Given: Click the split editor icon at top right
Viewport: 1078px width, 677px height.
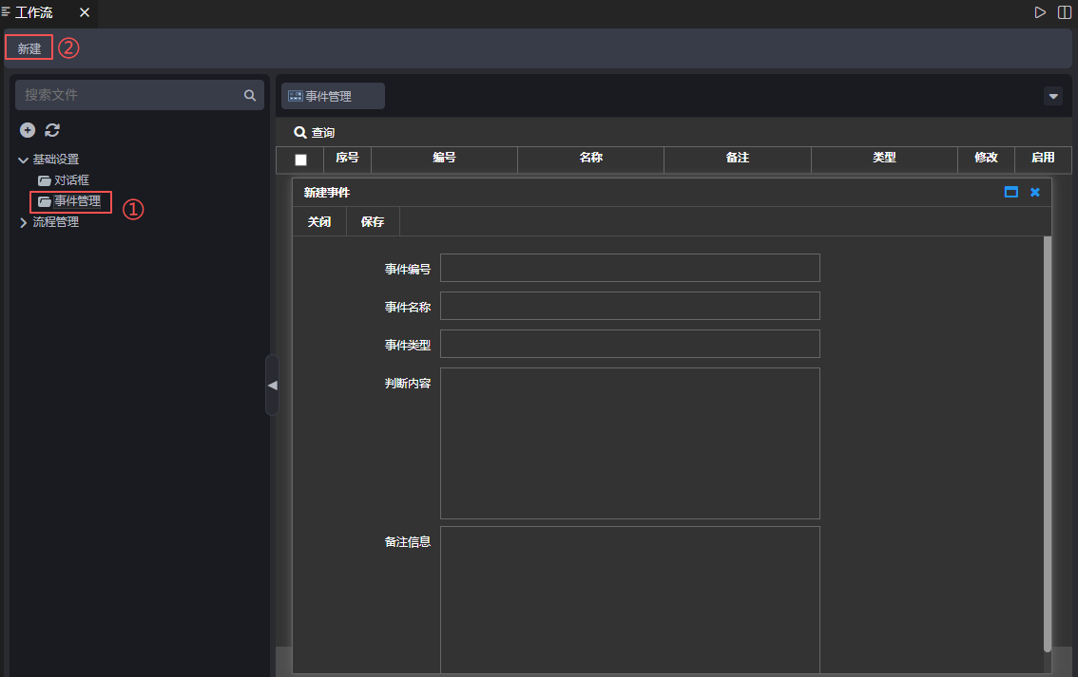Looking at the screenshot, I should point(1065,12).
